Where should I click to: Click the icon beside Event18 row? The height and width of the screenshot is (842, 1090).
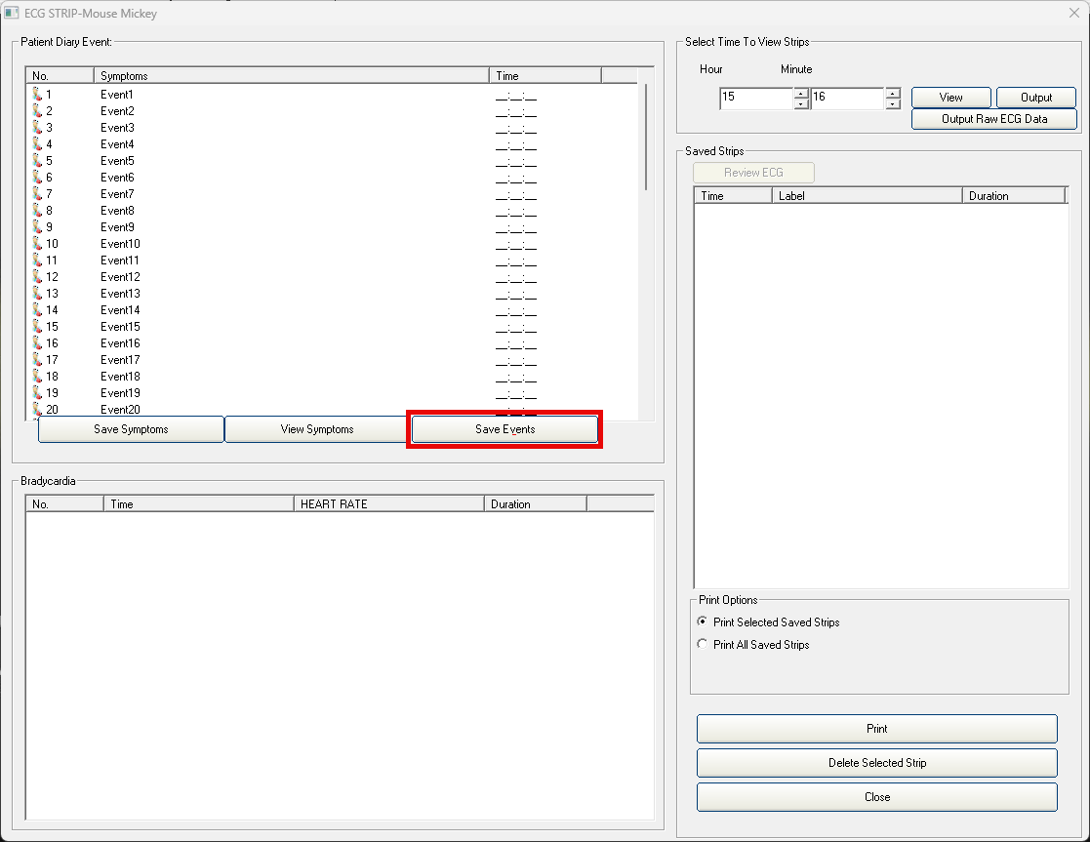[x=37, y=377]
